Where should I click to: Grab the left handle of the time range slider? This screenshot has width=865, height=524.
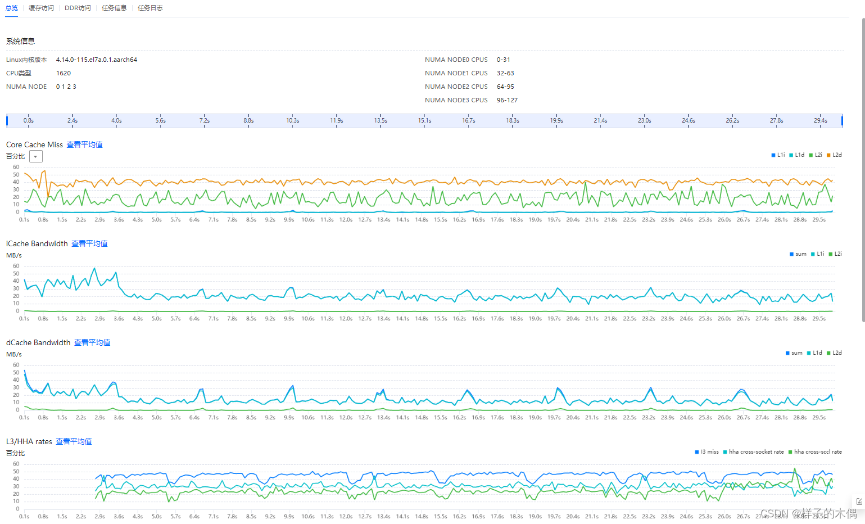click(7, 120)
